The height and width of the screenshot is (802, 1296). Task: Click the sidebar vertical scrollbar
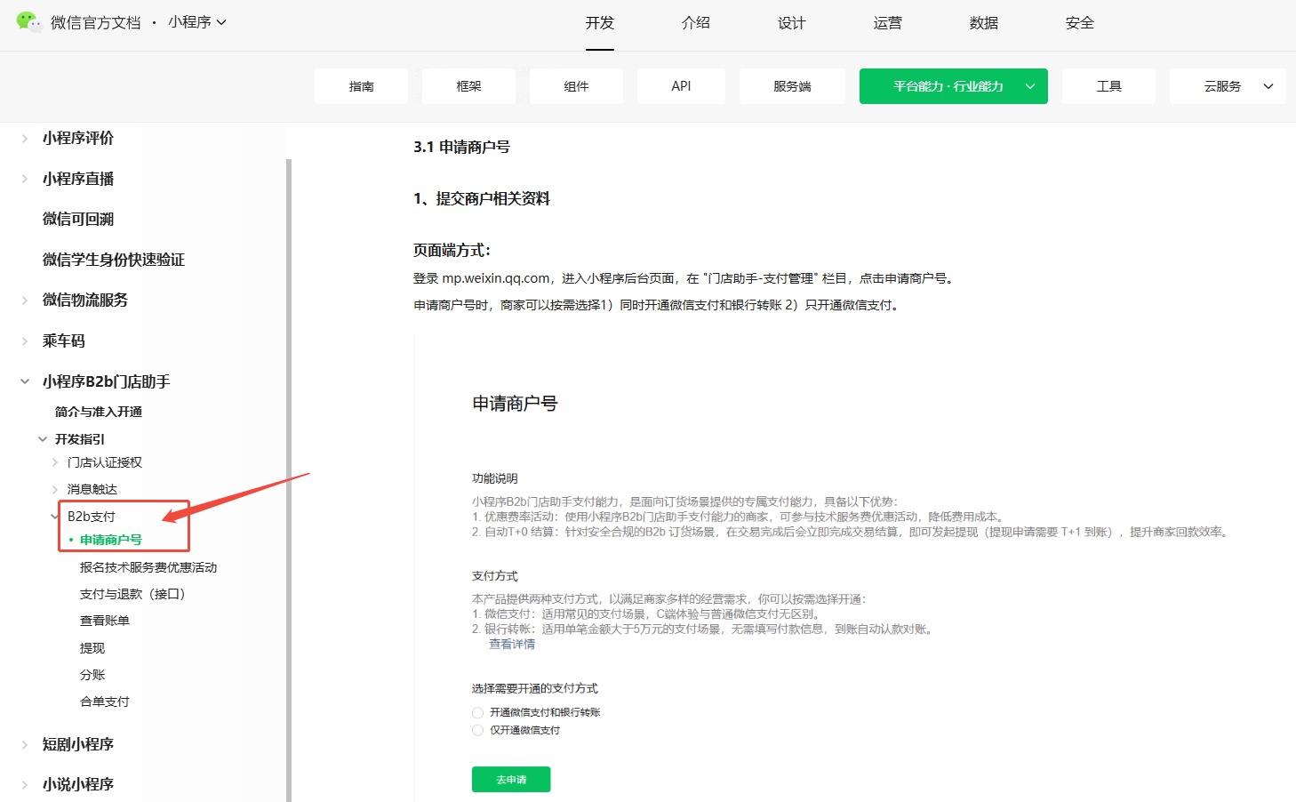click(289, 480)
